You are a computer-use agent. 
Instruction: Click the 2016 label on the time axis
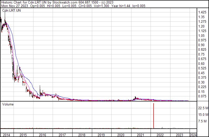pyautogui.click(x=43, y=135)
